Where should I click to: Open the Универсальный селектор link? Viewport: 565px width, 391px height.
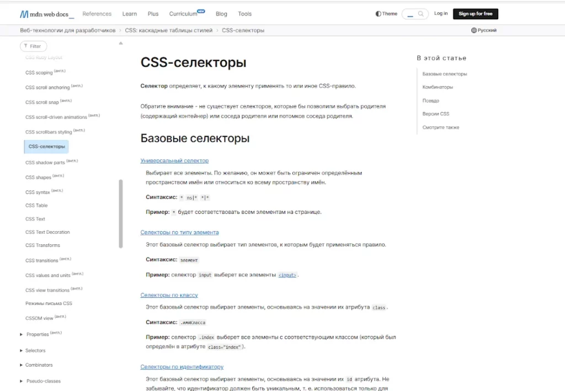[174, 160]
